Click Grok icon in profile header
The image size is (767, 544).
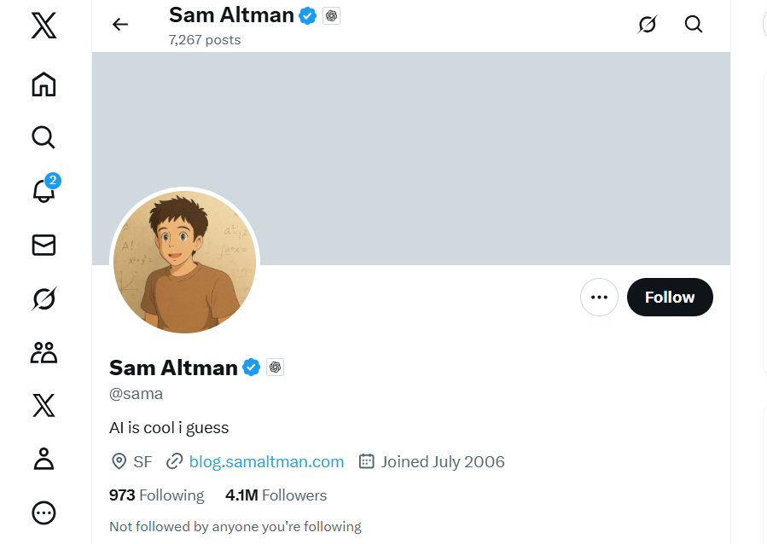(x=648, y=24)
